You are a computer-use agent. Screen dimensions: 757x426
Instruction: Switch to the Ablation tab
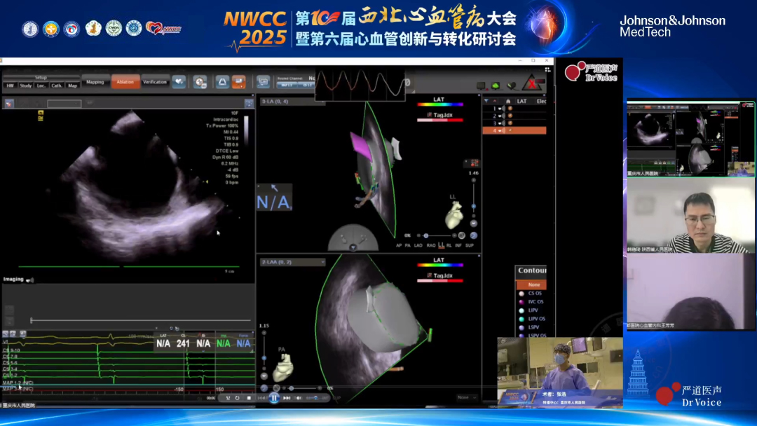coord(125,82)
